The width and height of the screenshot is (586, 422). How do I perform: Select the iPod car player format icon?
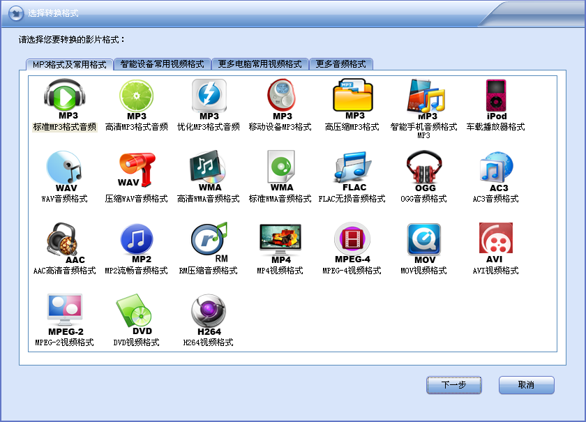(496, 99)
